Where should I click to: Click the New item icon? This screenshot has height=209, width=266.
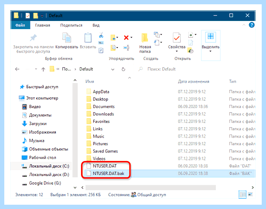(157, 35)
